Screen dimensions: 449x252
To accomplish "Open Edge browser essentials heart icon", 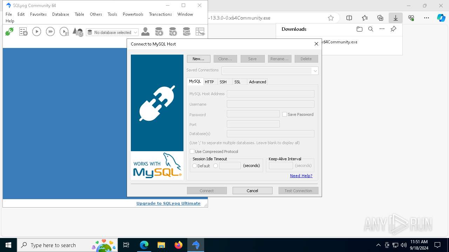I will click(411, 18).
